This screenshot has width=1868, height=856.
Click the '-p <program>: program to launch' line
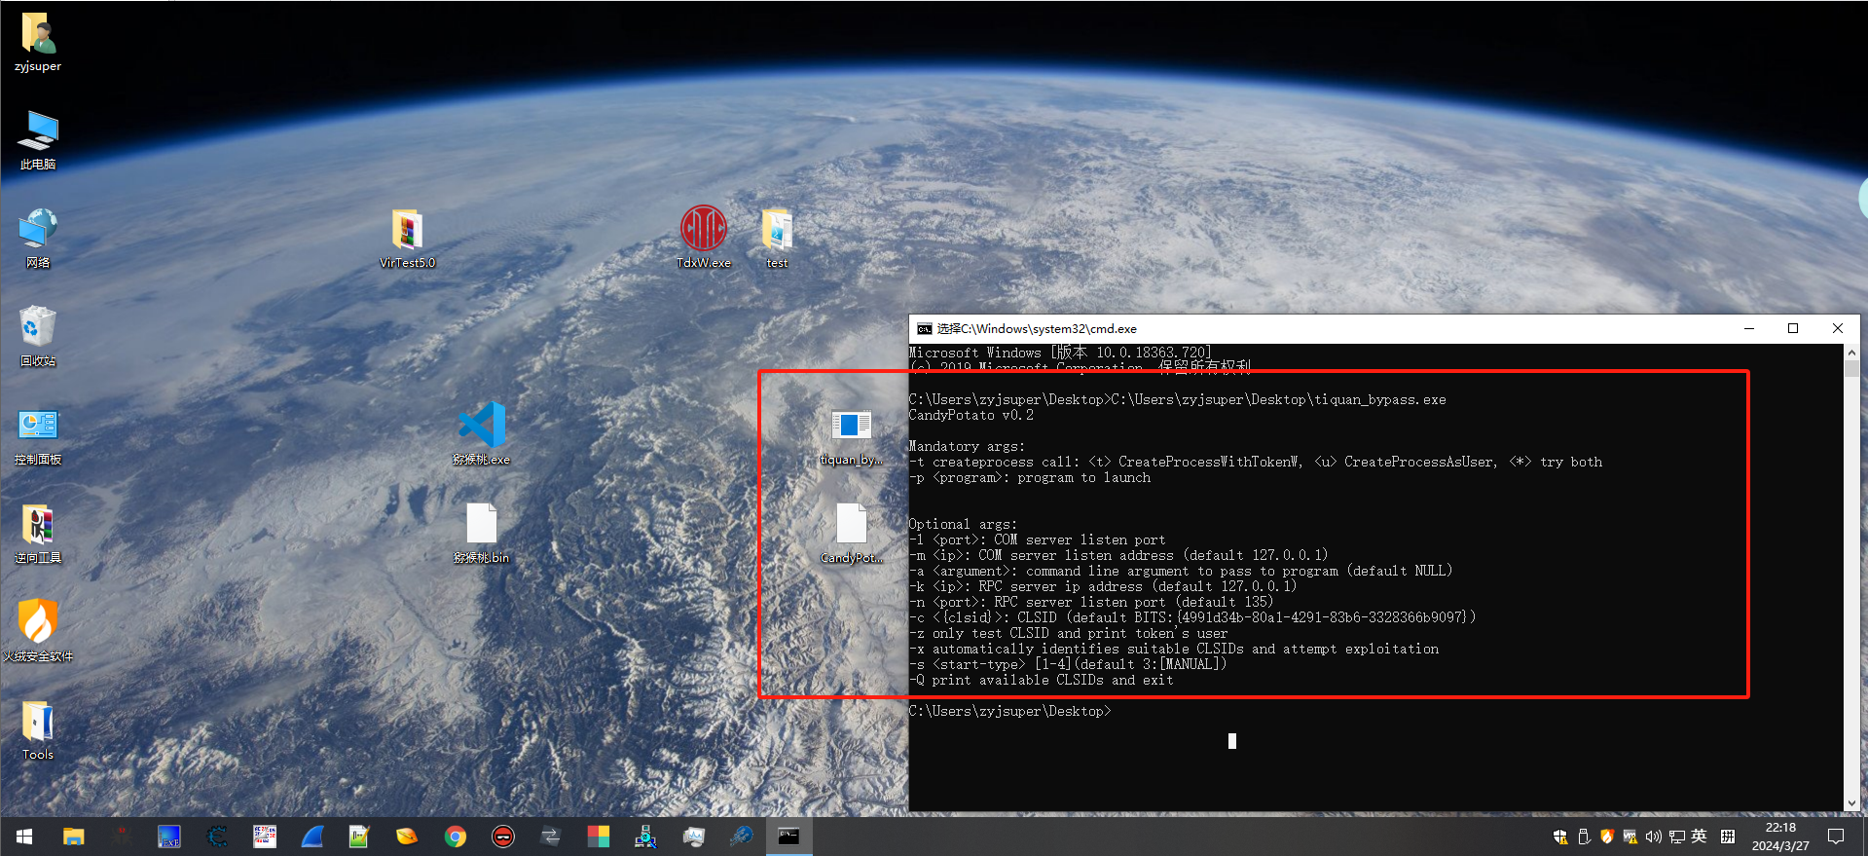[x=1030, y=478]
